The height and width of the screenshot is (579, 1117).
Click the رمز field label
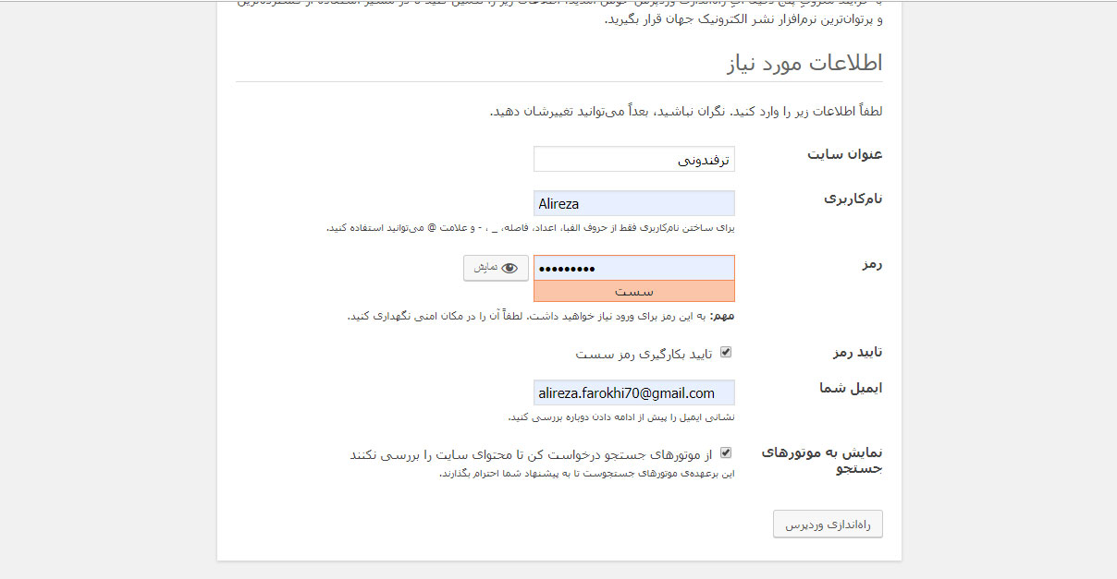[871, 263]
